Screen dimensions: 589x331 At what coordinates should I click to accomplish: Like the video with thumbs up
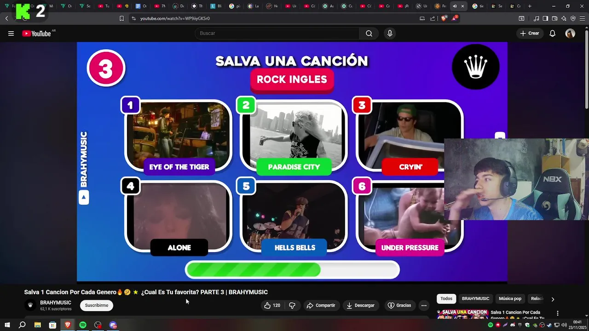[272, 305]
